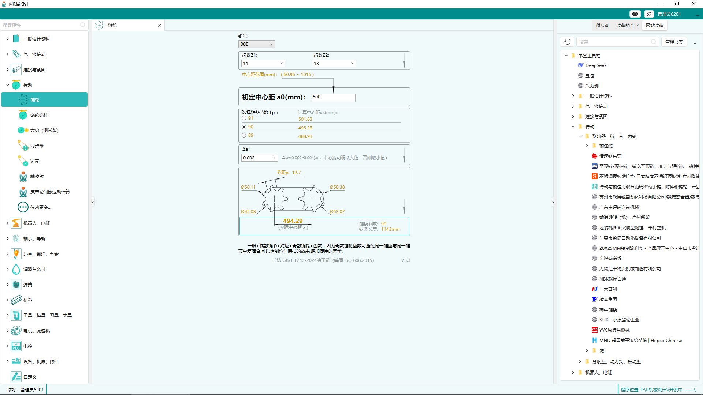
Task: Open the 同步带 timing belt module
Action: point(37,146)
